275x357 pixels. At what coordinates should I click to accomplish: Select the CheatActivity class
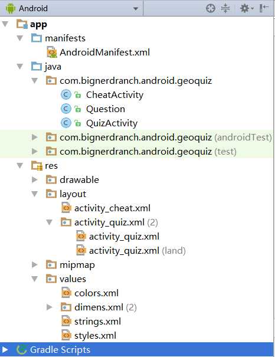click(114, 95)
